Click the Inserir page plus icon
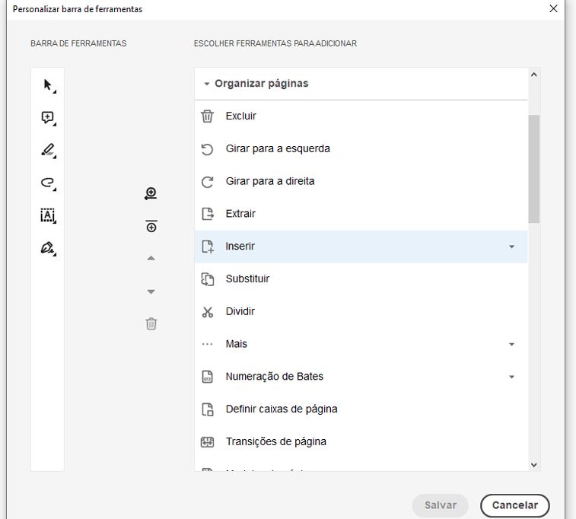This screenshot has height=519, width=576. point(208,247)
